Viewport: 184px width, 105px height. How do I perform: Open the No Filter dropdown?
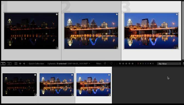169,64
